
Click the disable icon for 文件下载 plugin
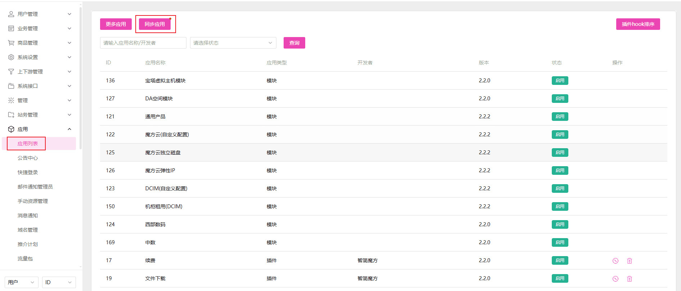pyautogui.click(x=615, y=279)
